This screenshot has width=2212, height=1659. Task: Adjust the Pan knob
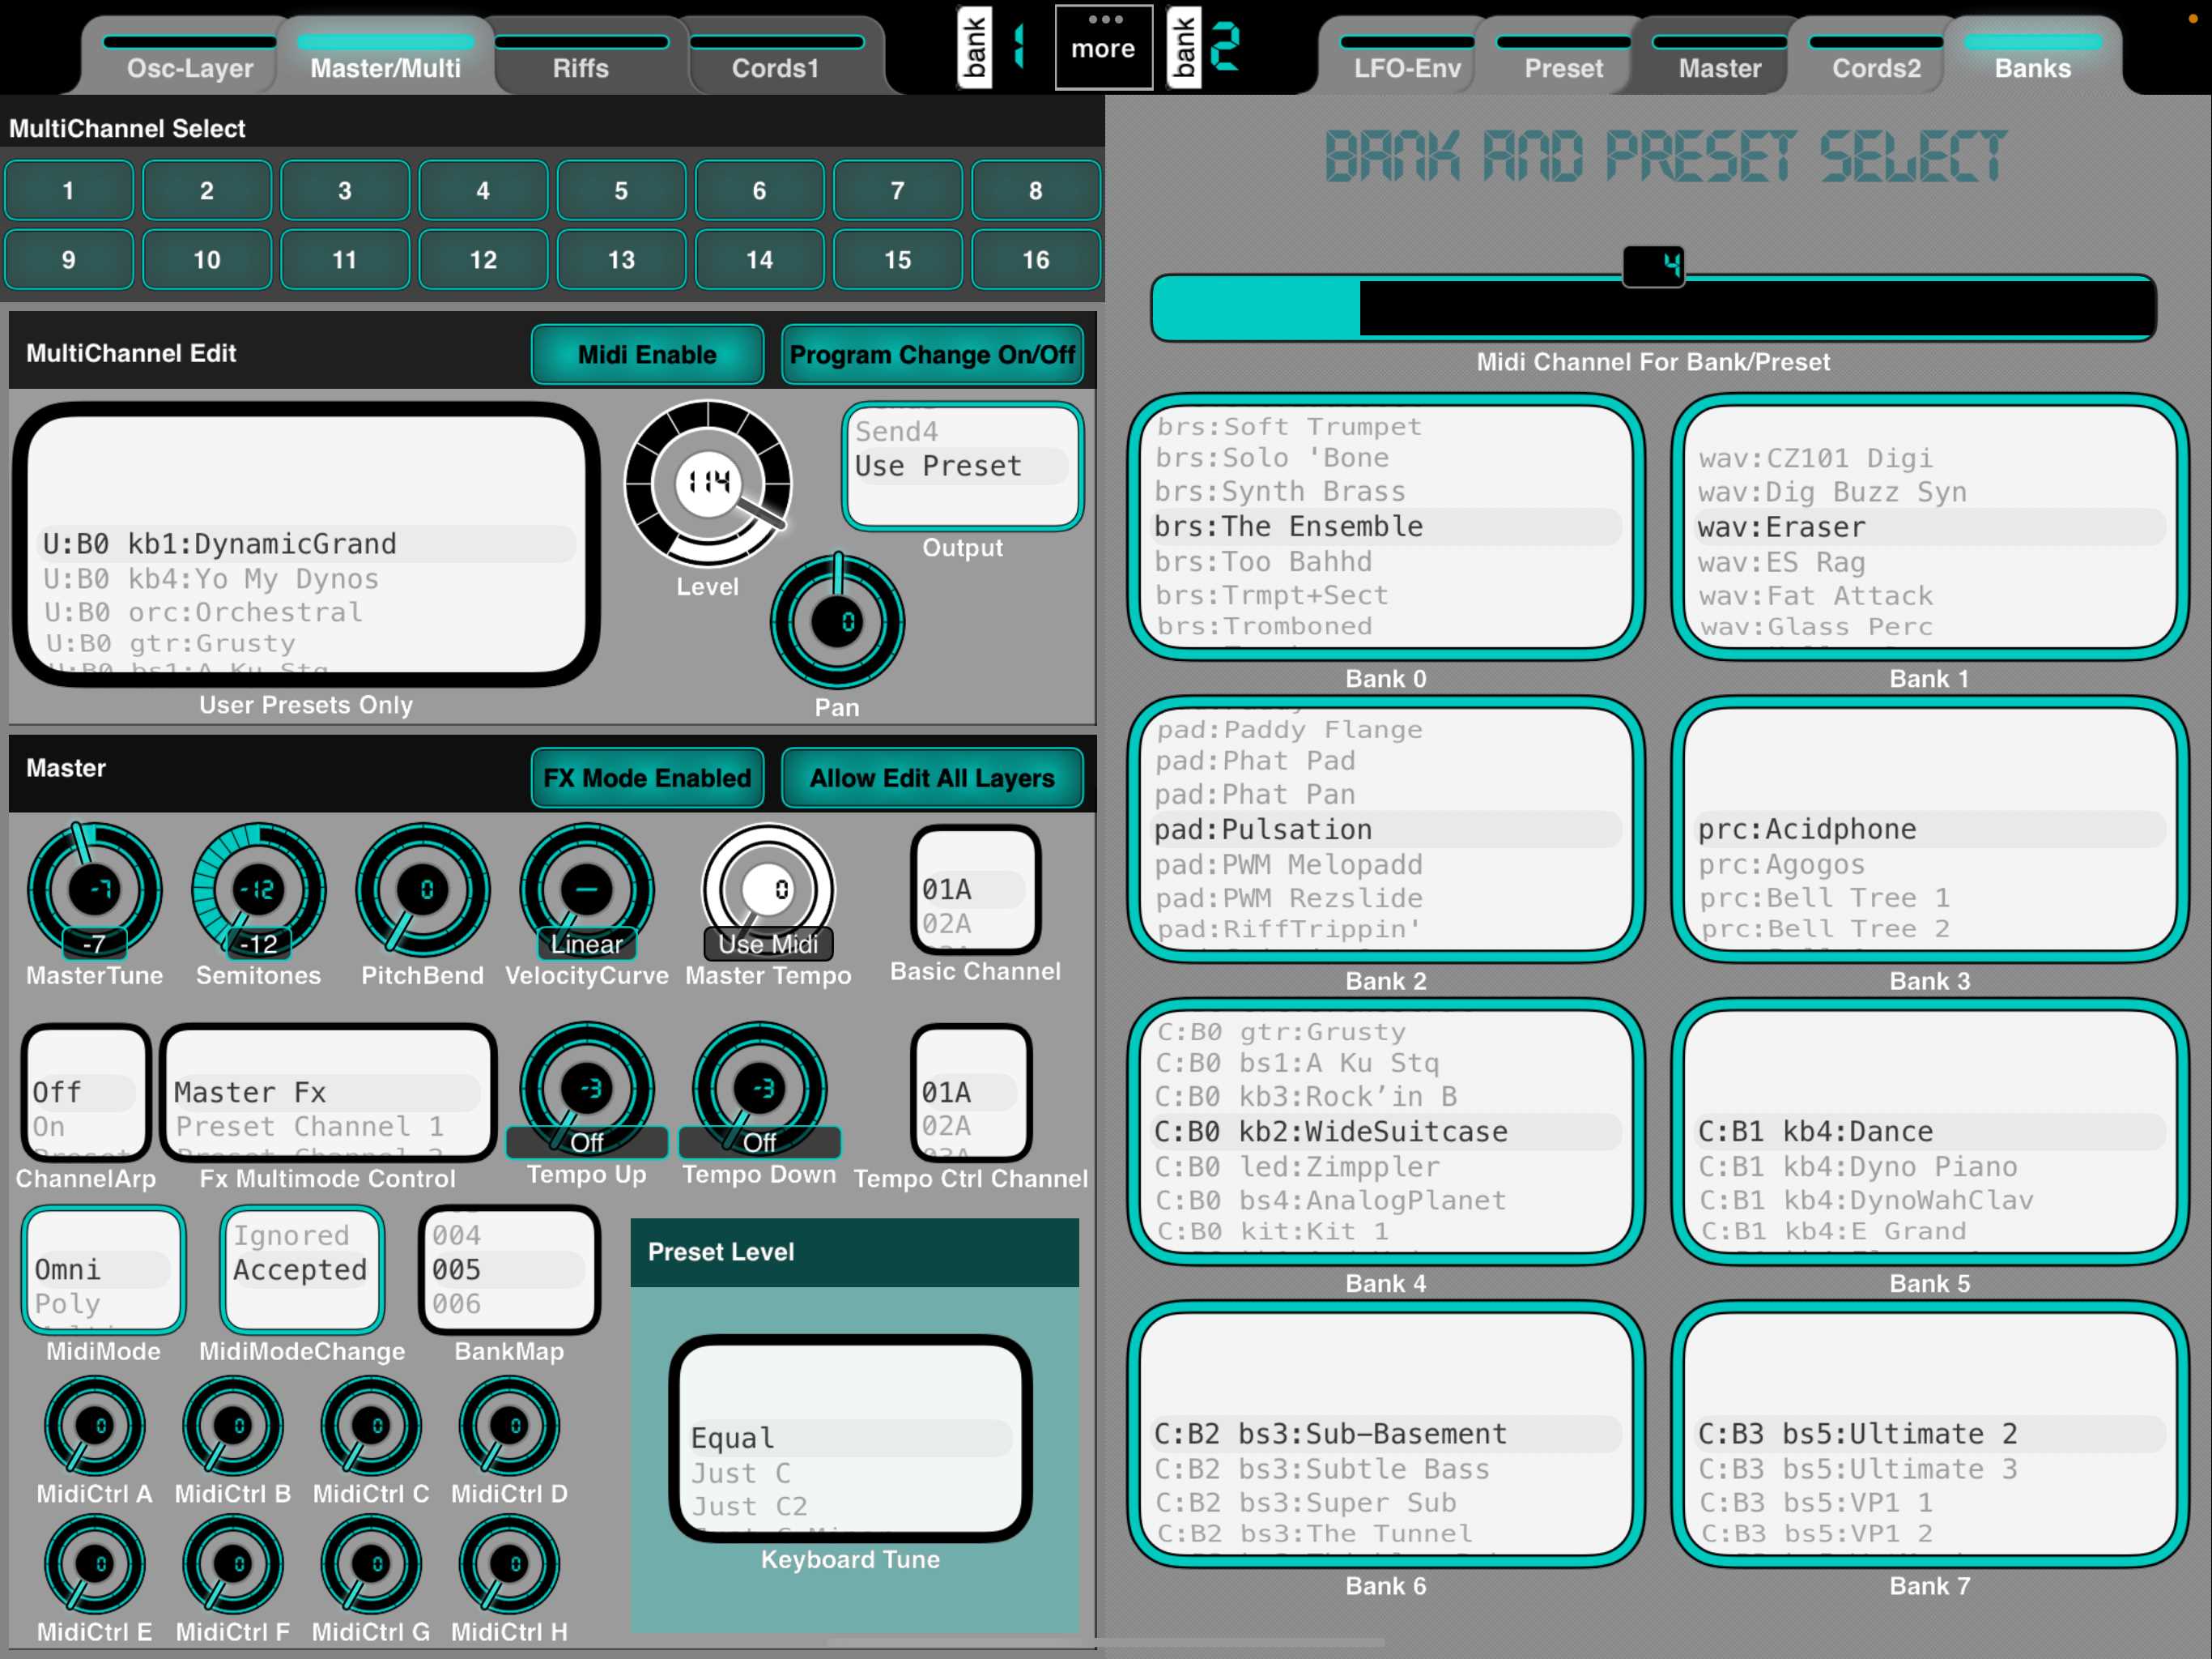click(x=837, y=622)
